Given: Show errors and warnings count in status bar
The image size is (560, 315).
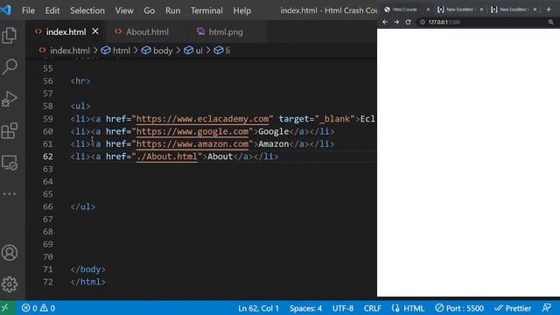Looking at the screenshot, I should coord(38,308).
